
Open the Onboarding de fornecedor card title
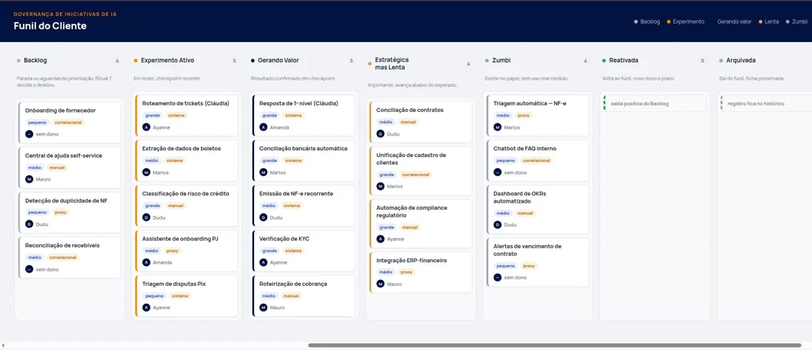pos(61,110)
